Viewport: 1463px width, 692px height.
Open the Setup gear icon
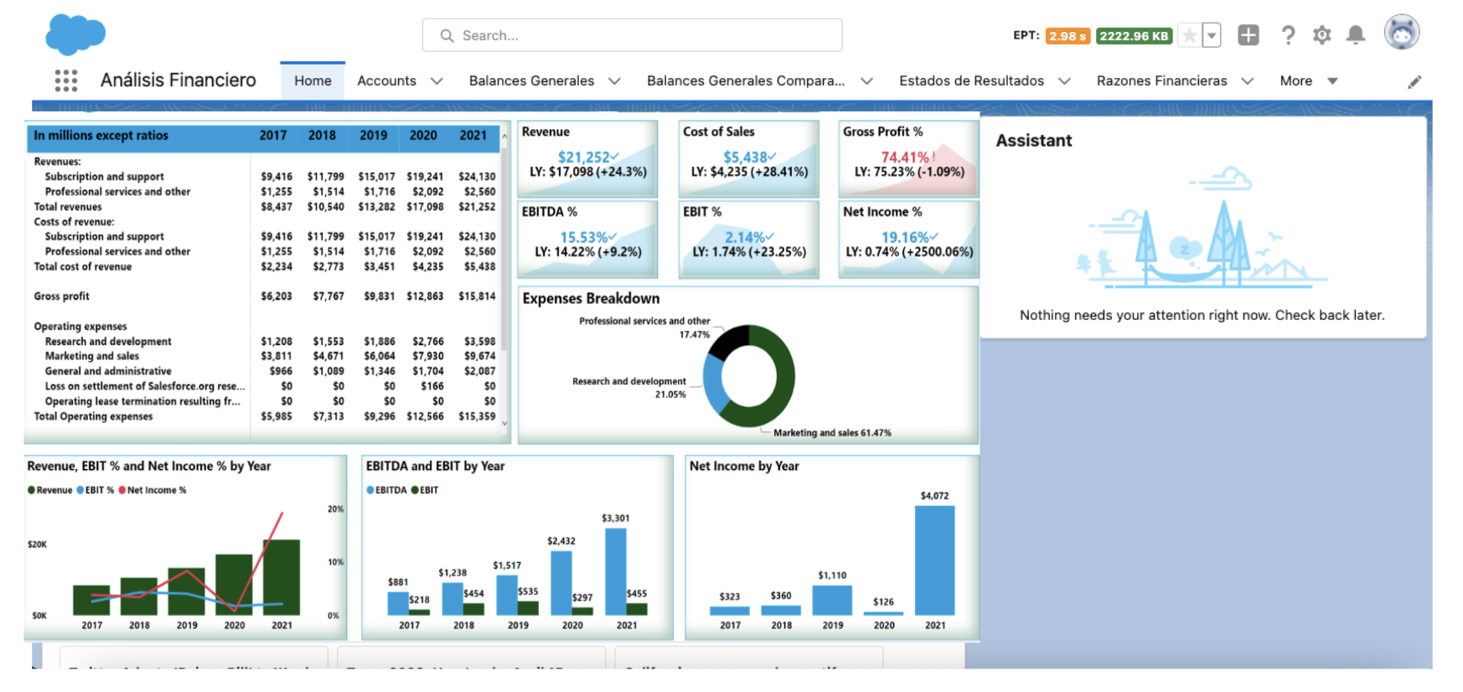[x=1322, y=35]
